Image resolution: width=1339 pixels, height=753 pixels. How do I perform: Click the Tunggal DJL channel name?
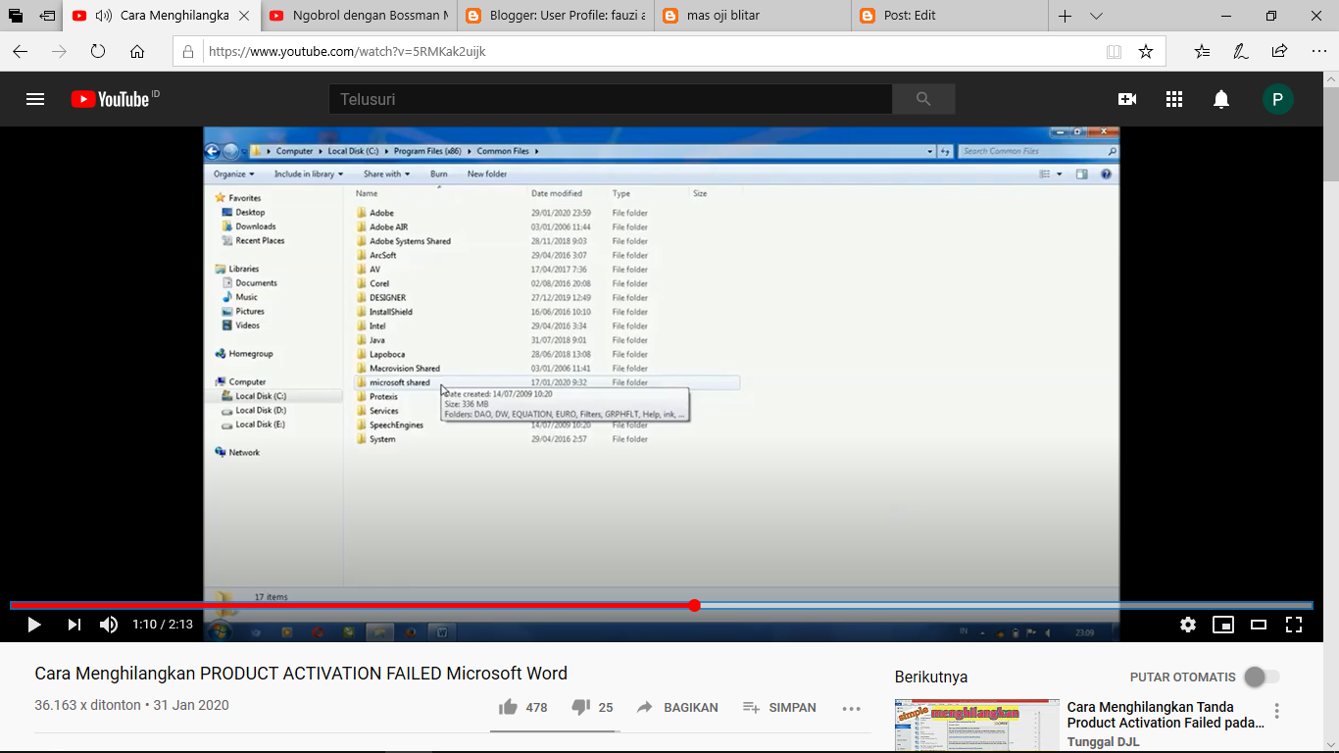pyautogui.click(x=1103, y=742)
